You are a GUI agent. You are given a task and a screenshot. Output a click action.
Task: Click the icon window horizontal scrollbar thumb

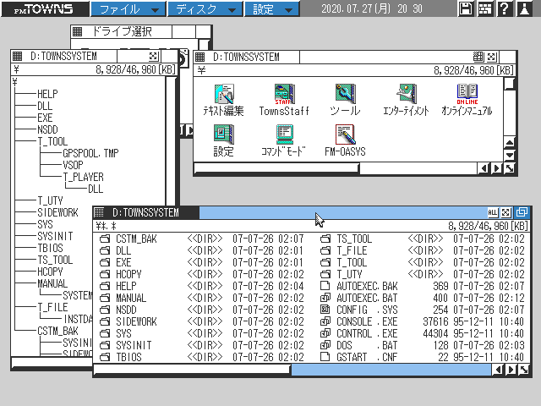[x=276, y=168]
